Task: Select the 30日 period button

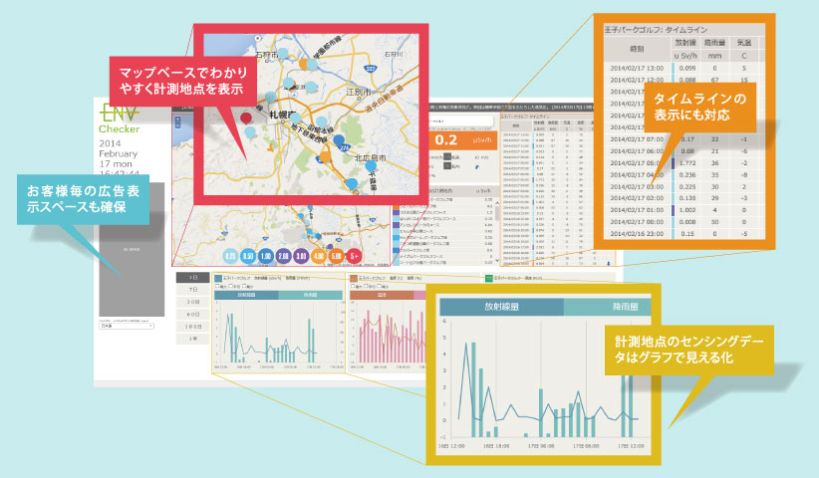Action: [192, 302]
